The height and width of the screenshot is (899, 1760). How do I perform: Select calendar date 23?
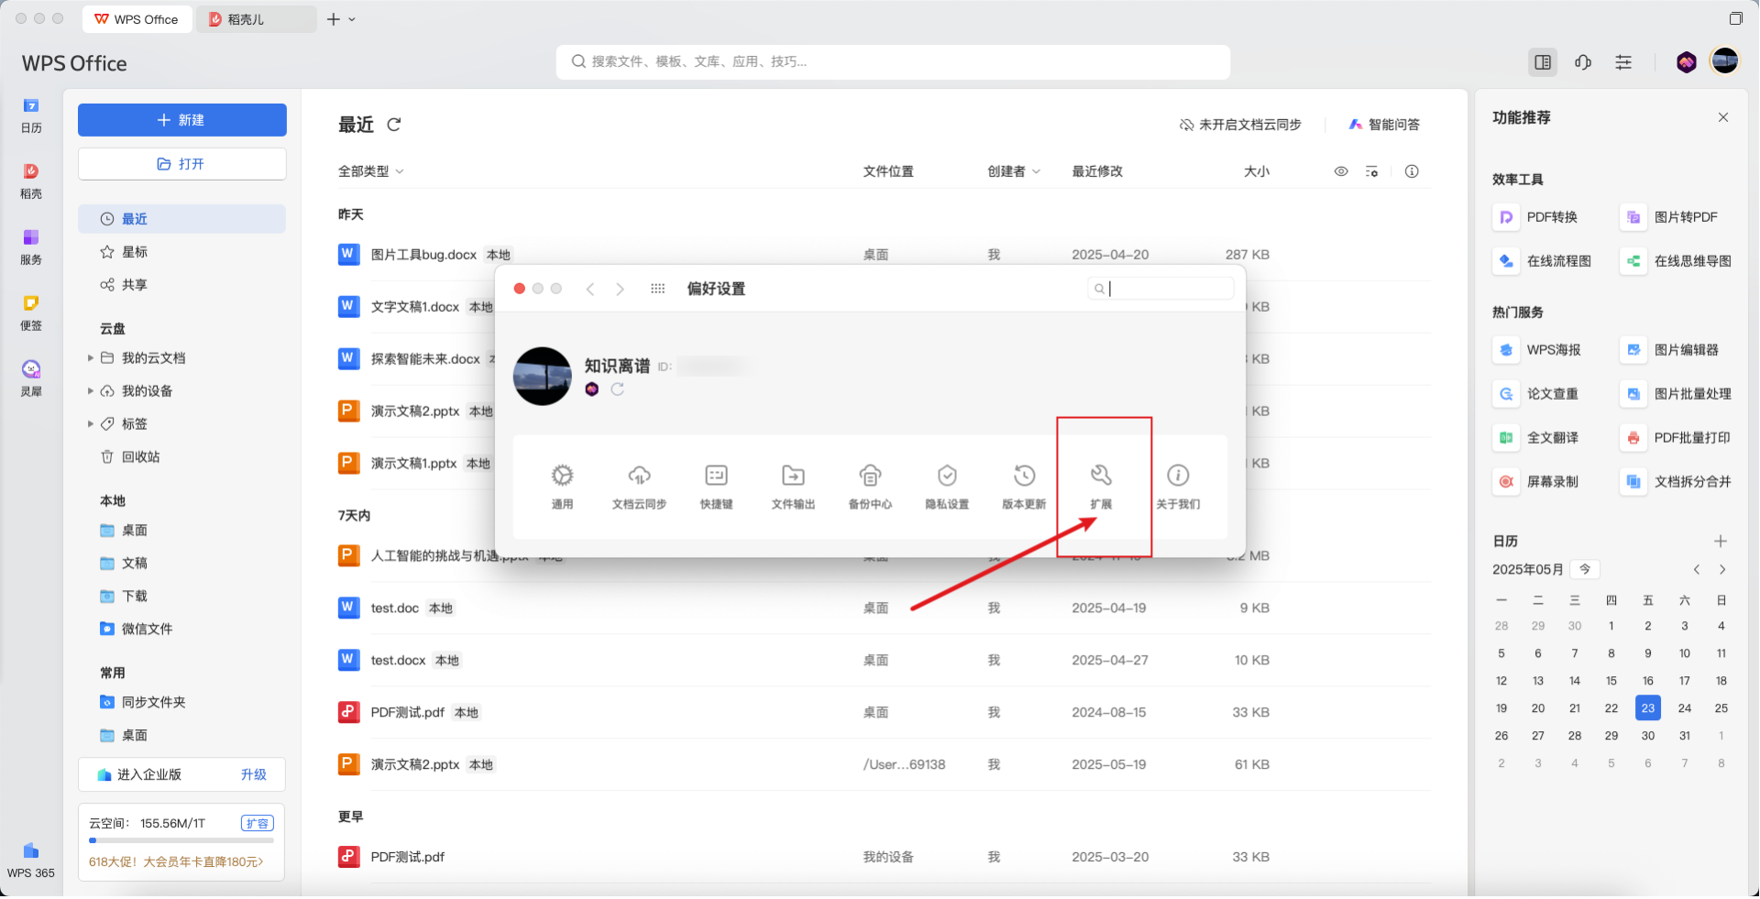pyautogui.click(x=1648, y=708)
